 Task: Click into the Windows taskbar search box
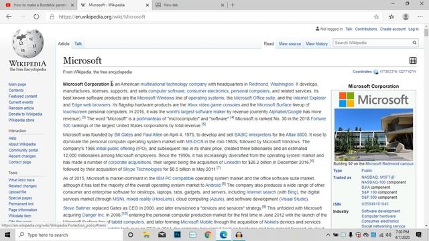coord(69,235)
